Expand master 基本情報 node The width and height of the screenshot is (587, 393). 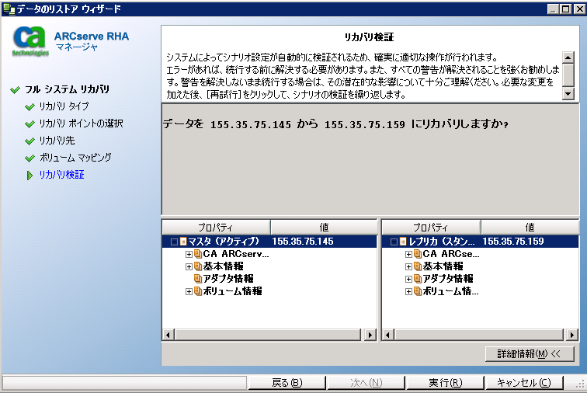189,266
